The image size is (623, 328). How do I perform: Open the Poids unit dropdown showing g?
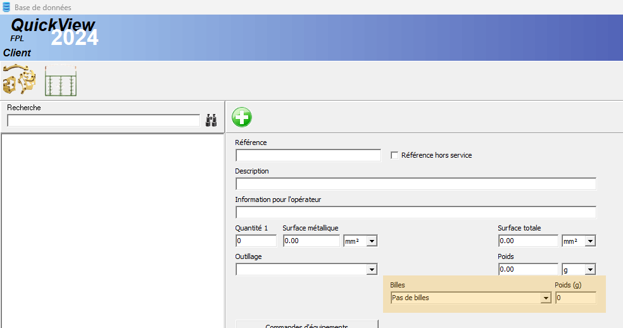590,270
